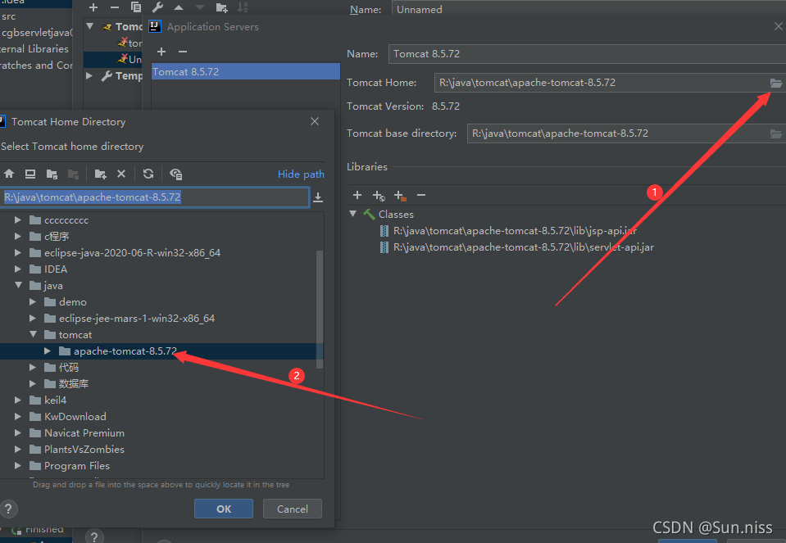Click the Tomcat home path input field
This screenshot has width=786, height=543.
click(574, 83)
